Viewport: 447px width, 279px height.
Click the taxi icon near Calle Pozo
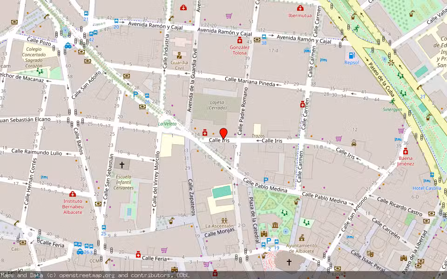[68, 46]
